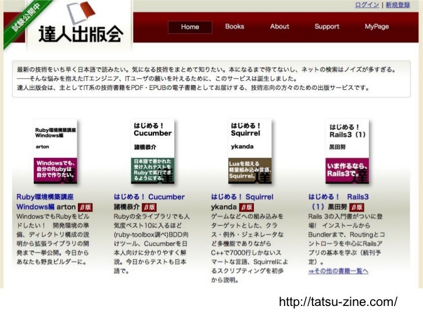Click the Ruby環境構築講座 Windows編 title link
423x317 pixels.
[45, 202]
